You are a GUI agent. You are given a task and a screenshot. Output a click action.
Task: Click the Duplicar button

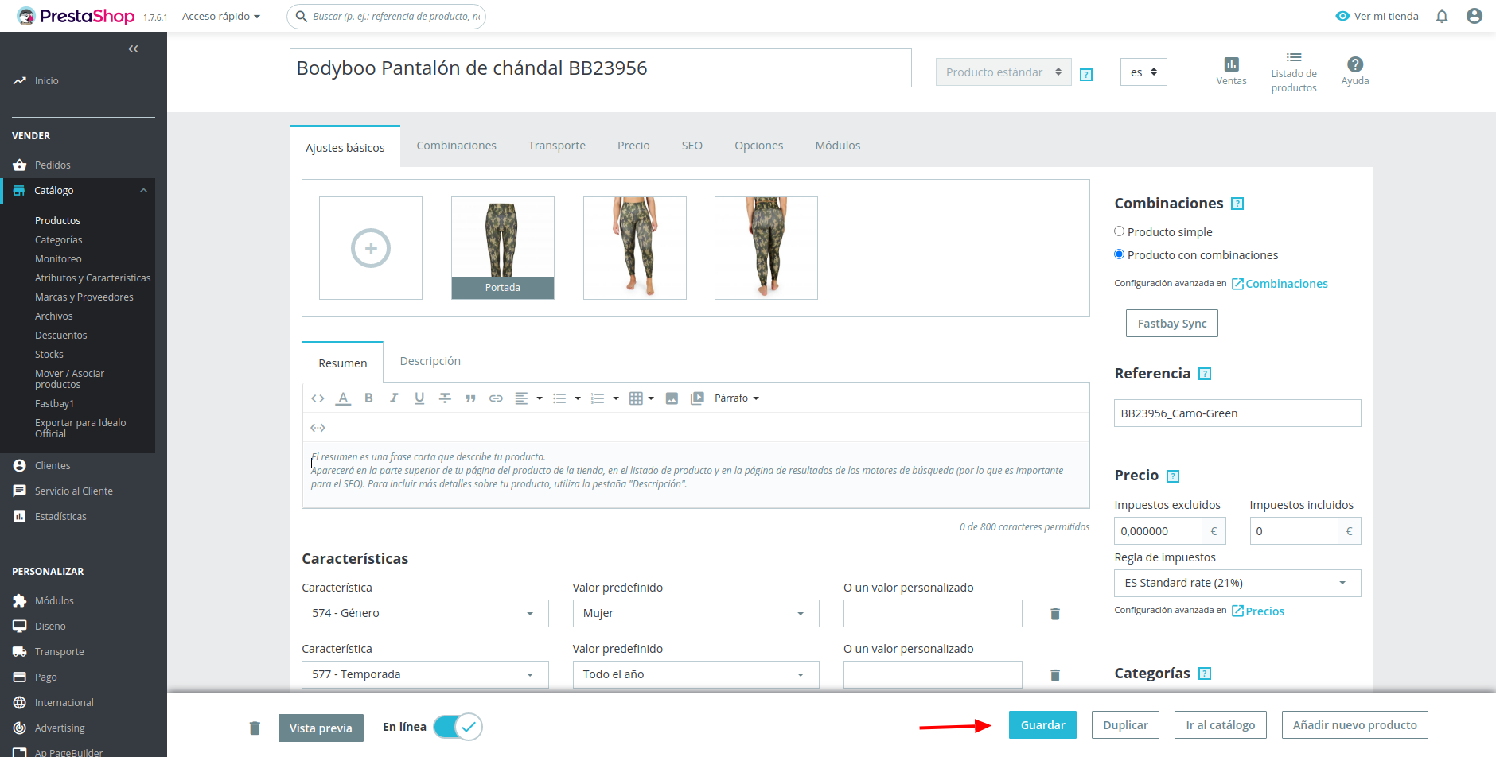1125,725
